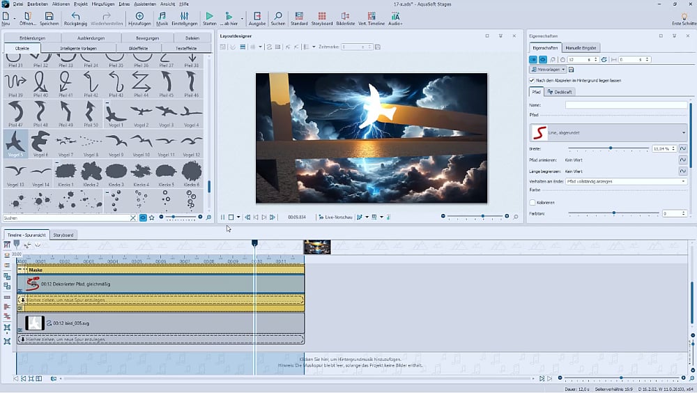The width and height of the screenshot is (697, 393).
Task: Enable the Kolorieren checkbox
Action: tap(533, 203)
